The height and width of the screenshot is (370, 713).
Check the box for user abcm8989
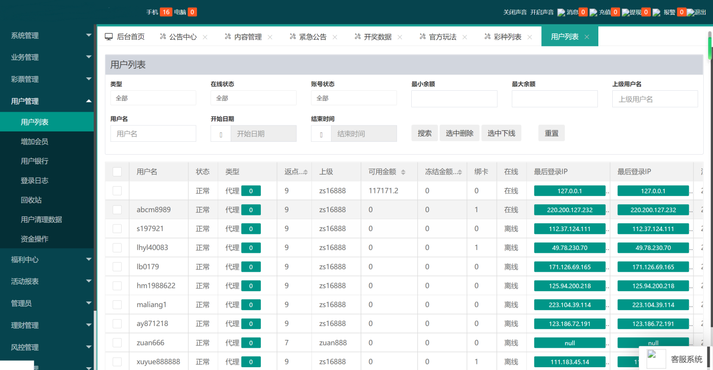pos(117,210)
